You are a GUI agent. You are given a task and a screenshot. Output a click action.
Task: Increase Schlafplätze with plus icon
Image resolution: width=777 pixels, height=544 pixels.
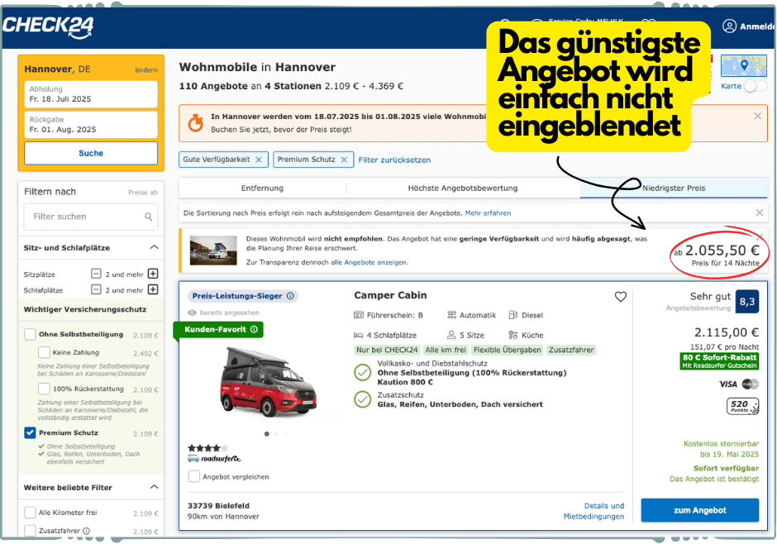153,290
